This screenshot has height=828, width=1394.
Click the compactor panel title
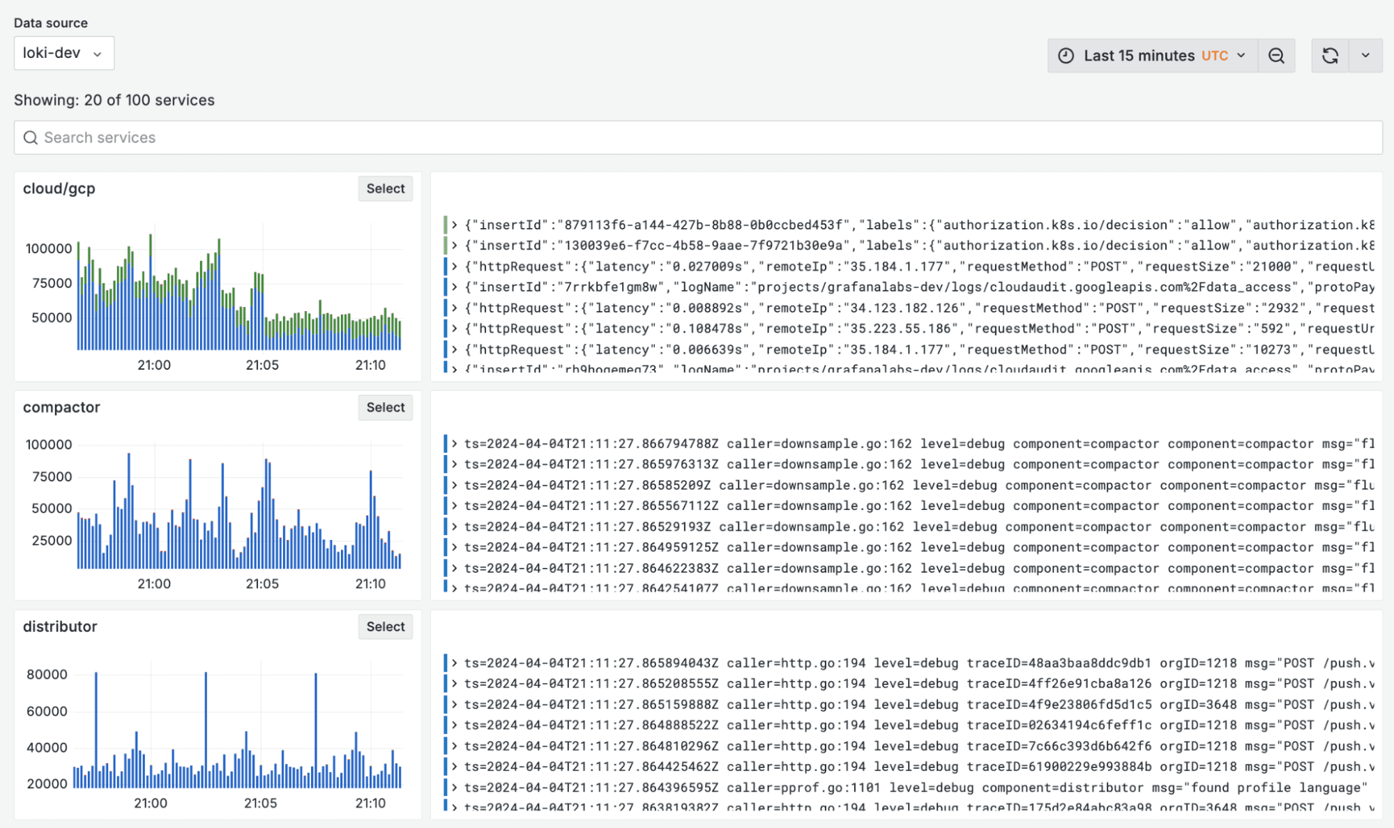[61, 407]
